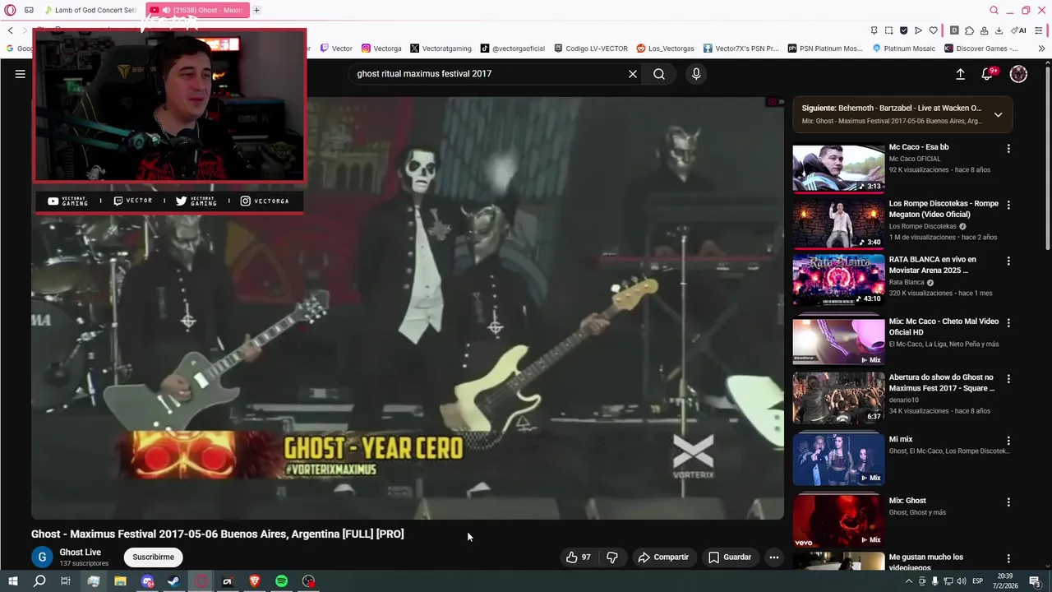Image resolution: width=1052 pixels, height=592 pixels.
Task: Open RATA BLANCA en vivo thumbnail
Action: (838, 280)
